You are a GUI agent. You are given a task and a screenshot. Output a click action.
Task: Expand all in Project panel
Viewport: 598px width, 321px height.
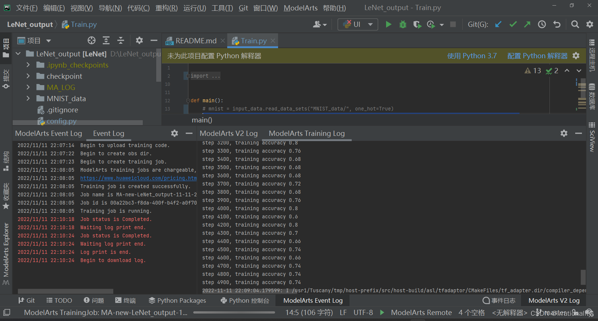[x=106, y=40]
